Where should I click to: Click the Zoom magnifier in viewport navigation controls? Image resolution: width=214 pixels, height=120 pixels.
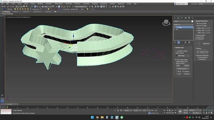204,110
